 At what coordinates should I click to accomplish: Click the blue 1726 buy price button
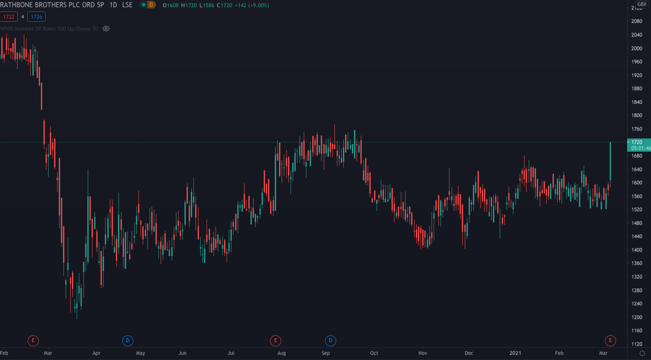pyautogui.click(x=37, y=17)
